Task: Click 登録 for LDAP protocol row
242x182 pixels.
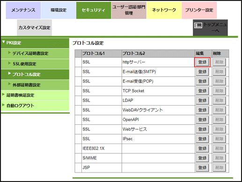Action: 202,100
